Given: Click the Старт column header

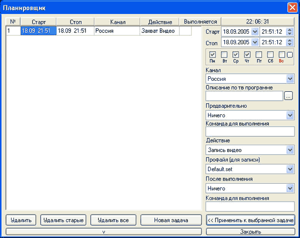Looking at the screenshot, I should pyautogui.click(x=38, y=21).
